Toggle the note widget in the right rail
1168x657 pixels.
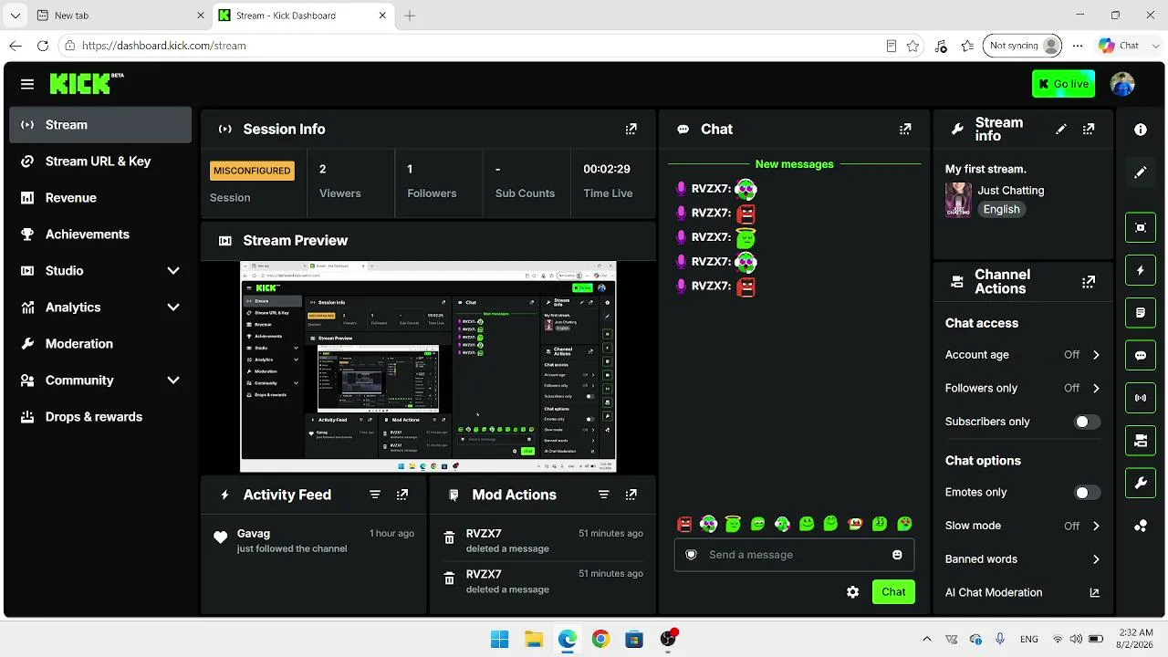click(1141, 313)
